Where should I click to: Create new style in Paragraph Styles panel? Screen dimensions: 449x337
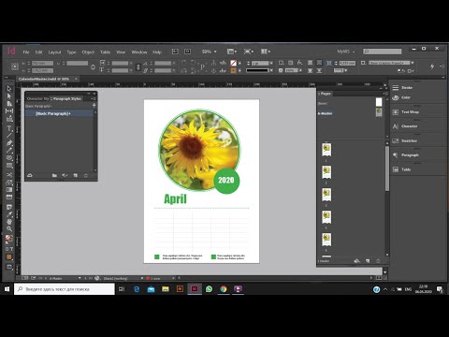pos(76,176)
